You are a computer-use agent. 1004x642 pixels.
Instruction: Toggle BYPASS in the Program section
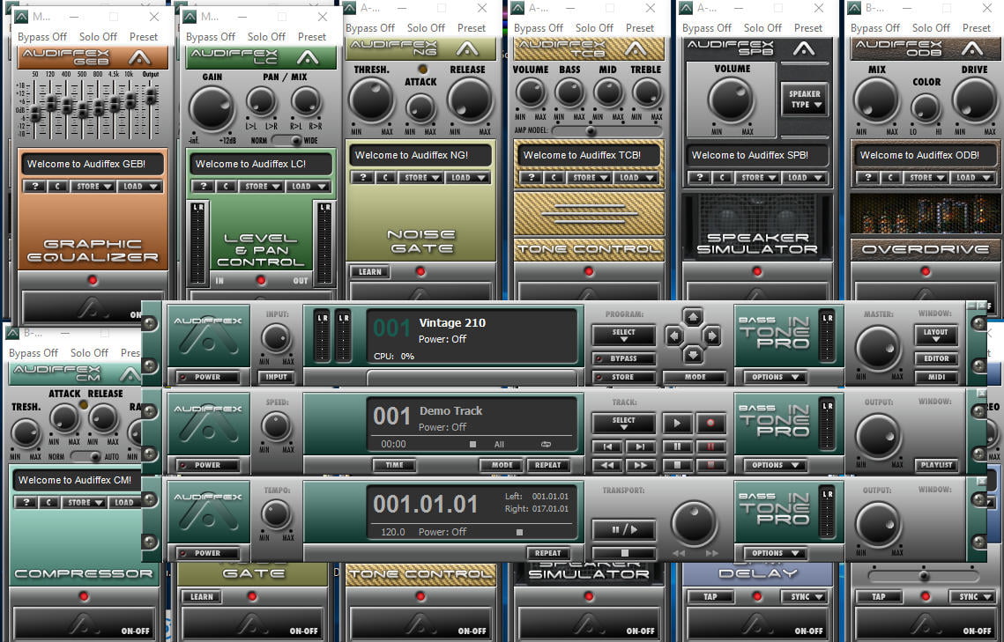coord(624,358)
